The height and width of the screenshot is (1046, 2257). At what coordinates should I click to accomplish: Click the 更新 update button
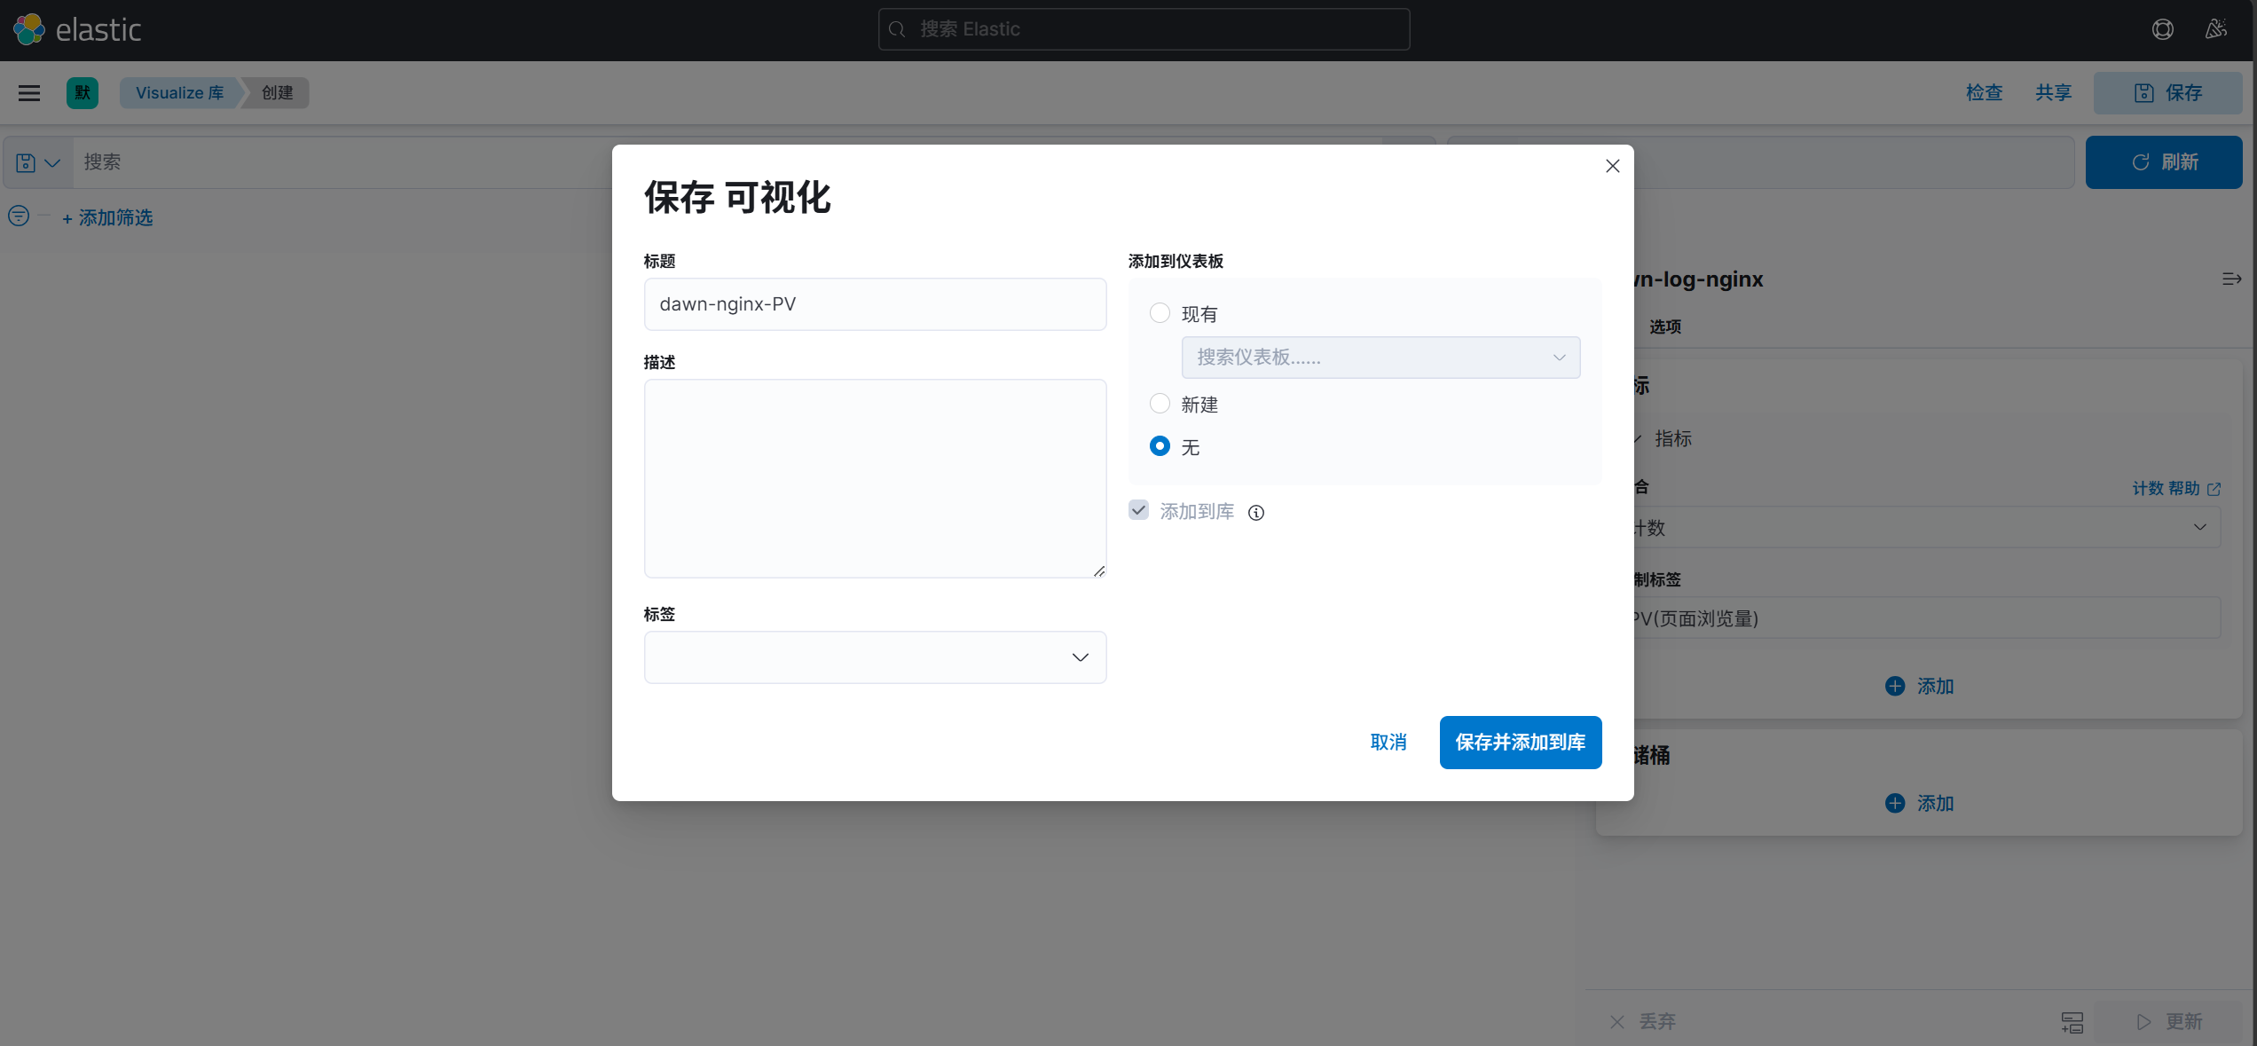[x=2169, y=1021]
